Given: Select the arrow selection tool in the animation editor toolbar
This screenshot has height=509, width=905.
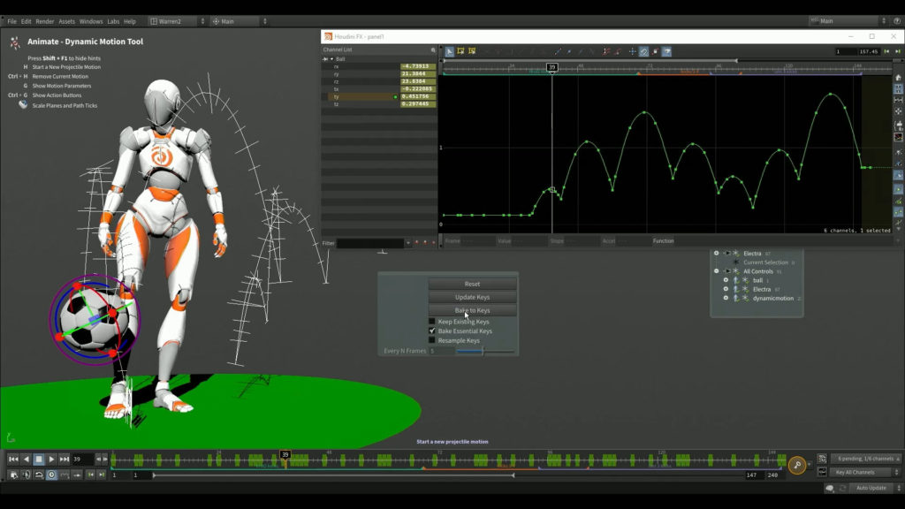Looking at the screenshot, I should coord(449,49).
